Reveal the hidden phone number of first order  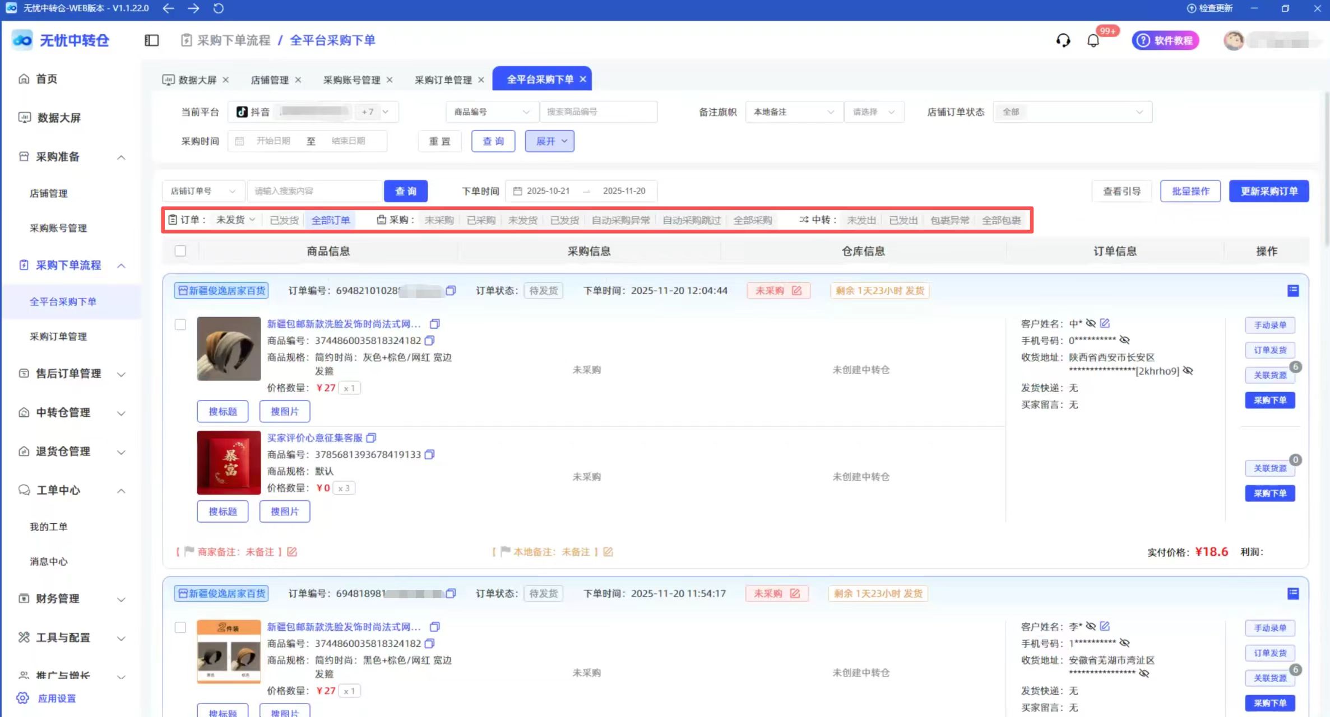tap(1124, 340)
